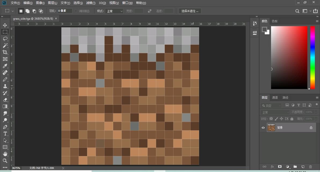Open layer style fx menu
The height and width of the screenshot is (172, 320).
[x=272, y=167]
